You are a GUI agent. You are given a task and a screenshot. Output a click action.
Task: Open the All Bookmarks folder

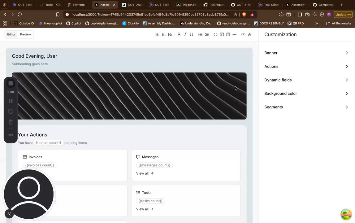pyautogui.click(x=339, y=23)
